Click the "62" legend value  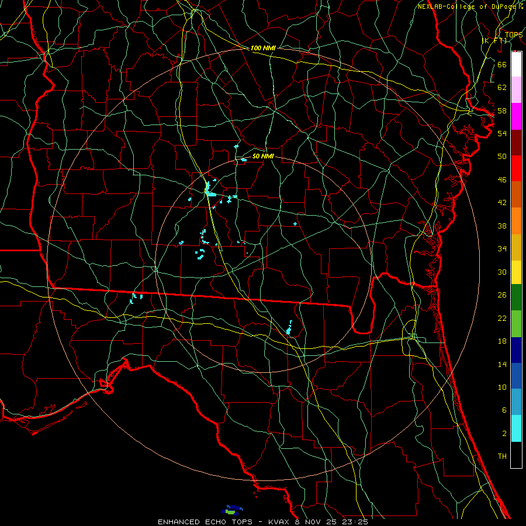pyautogui.click(x=502, y=88)
